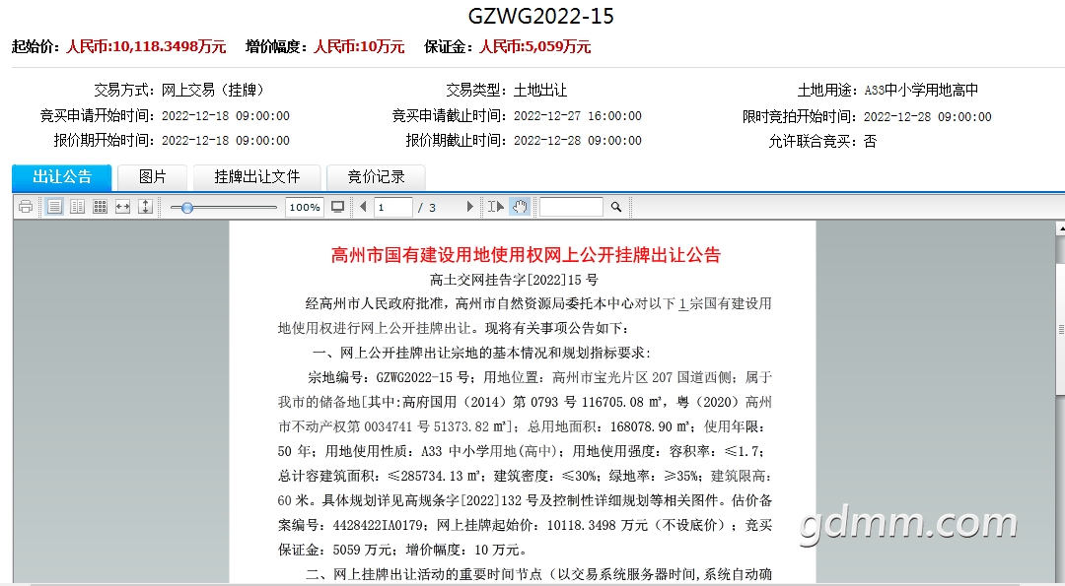Viewport: 1065px width, 586px height.
Task: Click starting price 人民币:10,118.3498万元
Action: [x=146, y=47]
